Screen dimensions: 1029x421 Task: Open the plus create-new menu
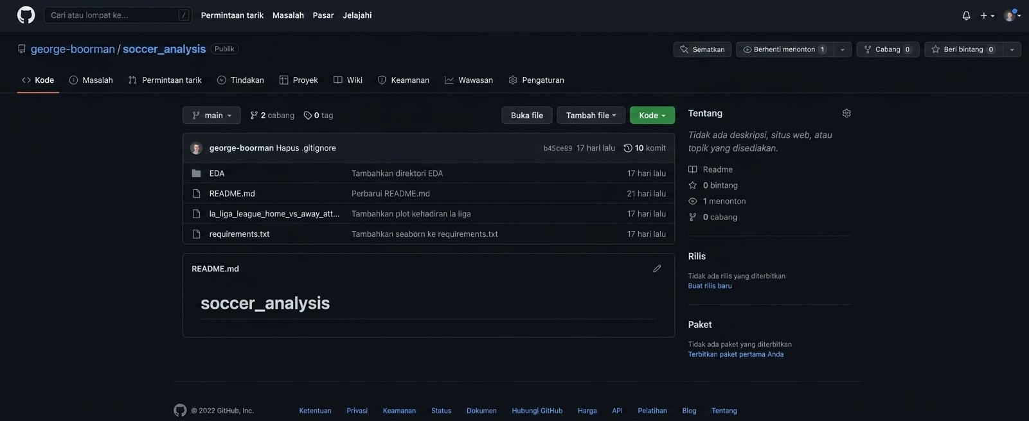[x=987, y=15]
